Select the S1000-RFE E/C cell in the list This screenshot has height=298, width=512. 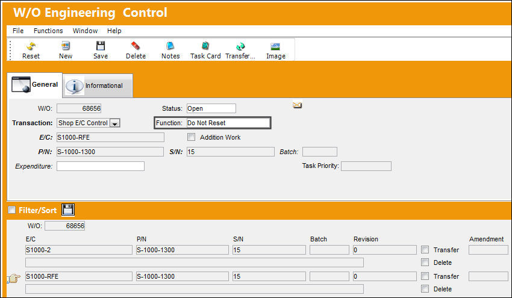coord(79,276)
